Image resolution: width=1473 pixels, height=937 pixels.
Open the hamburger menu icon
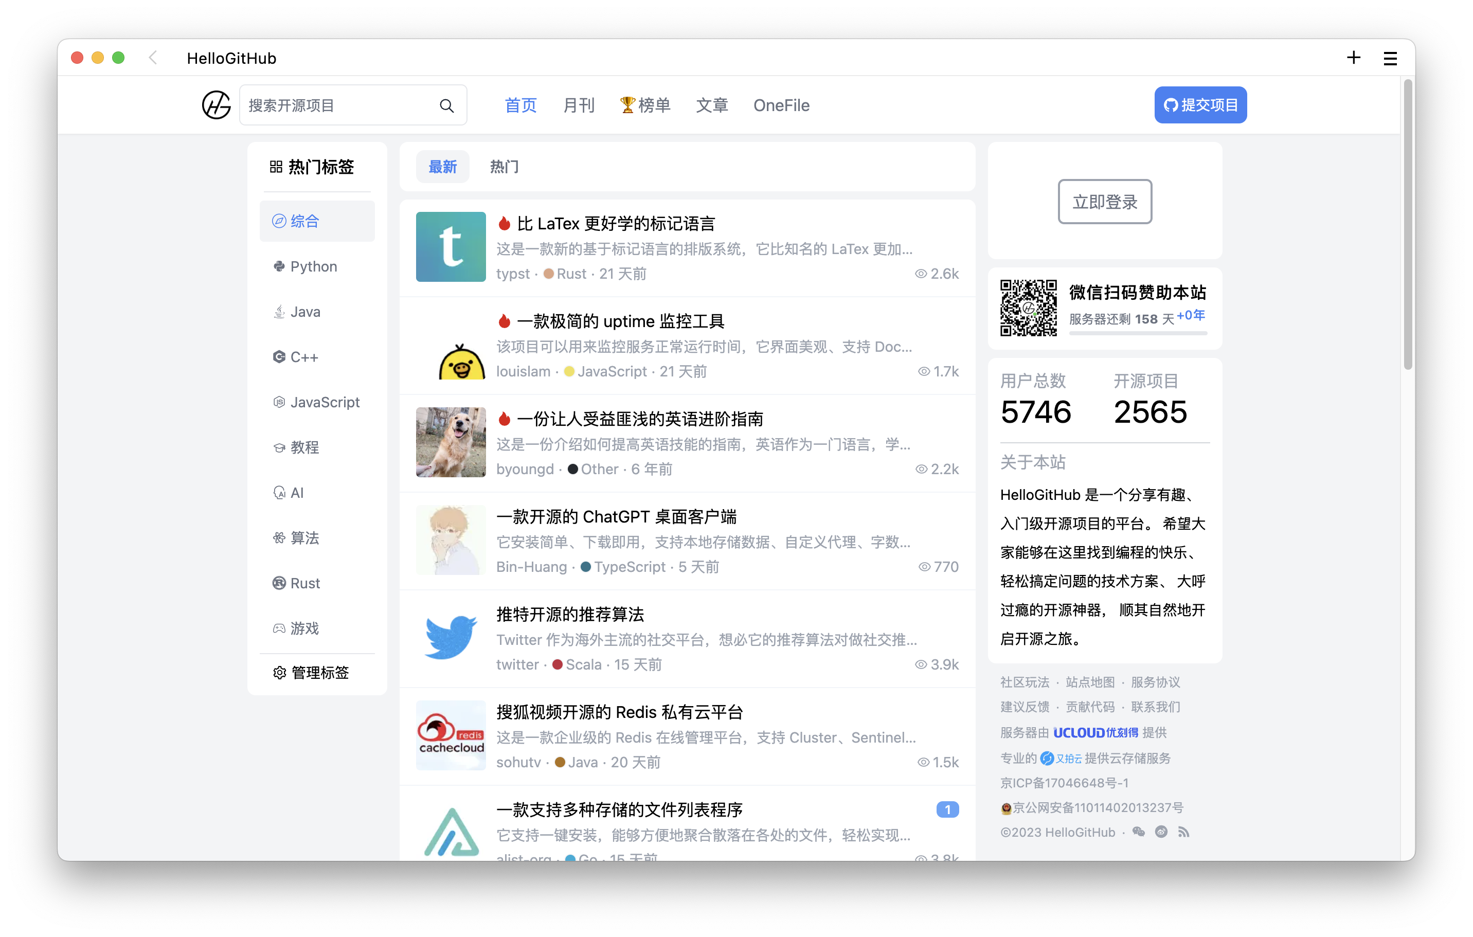(x=1390, y=59)
